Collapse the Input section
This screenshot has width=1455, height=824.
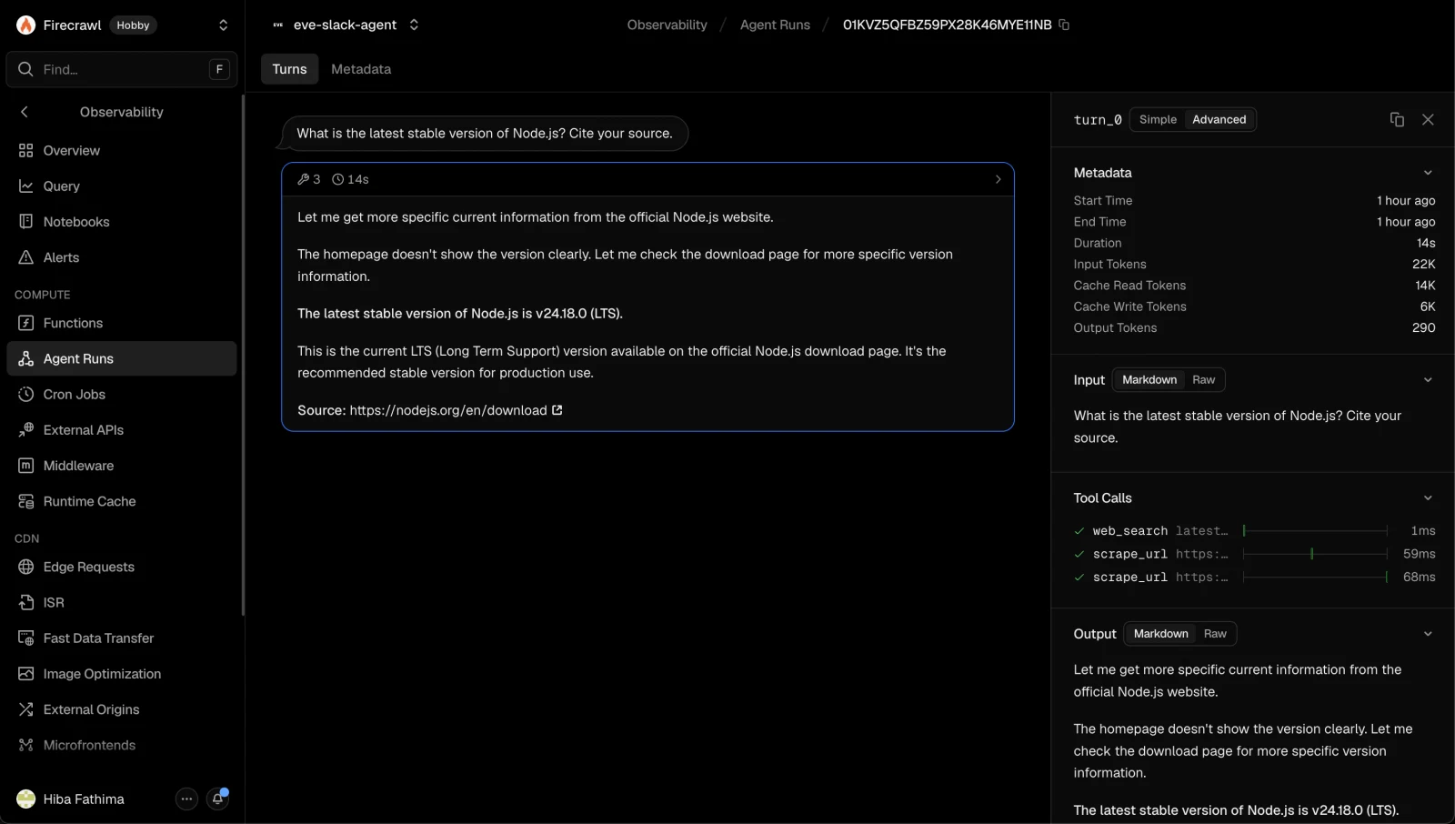tap(1428, 380)
